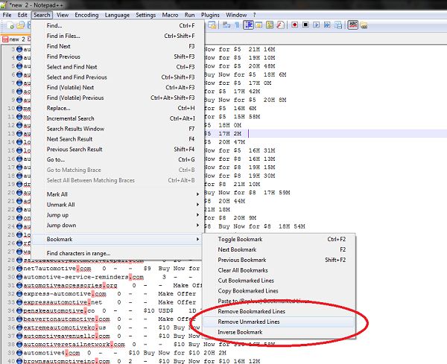The width and height of the screenshot is (447, 364).
Task: Open the ? help menu
Action: tap(254, 15)
